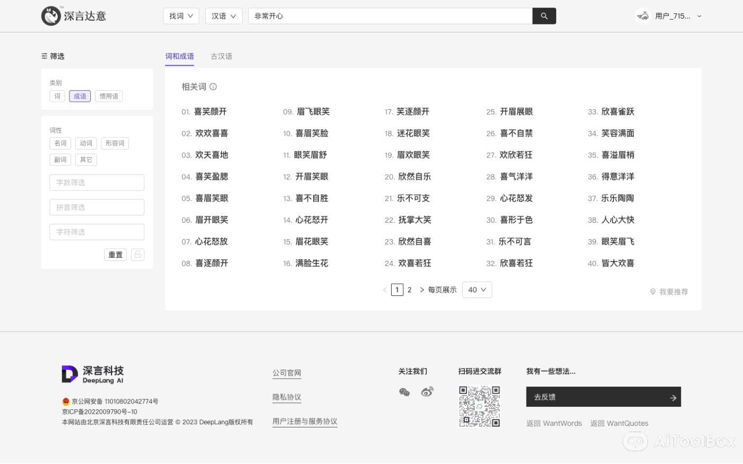Click the 筛选 filter icon
This screenshot has width=743, height=464.
click(x=45, y=56)
